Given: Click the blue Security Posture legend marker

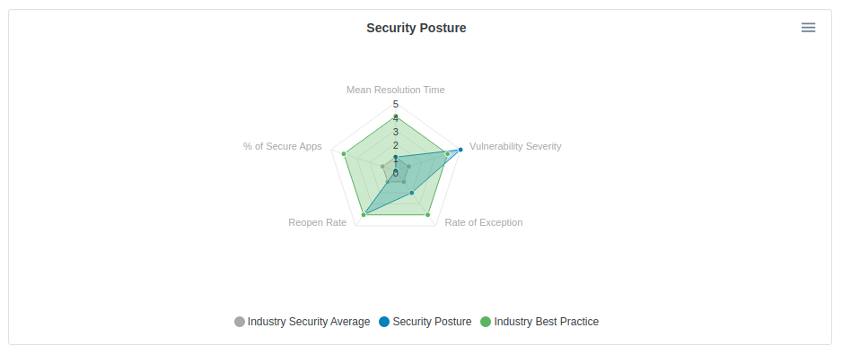Looking at the screenshot, I should tap(384, 322).
